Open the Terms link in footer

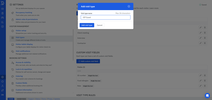pos(44,99)
